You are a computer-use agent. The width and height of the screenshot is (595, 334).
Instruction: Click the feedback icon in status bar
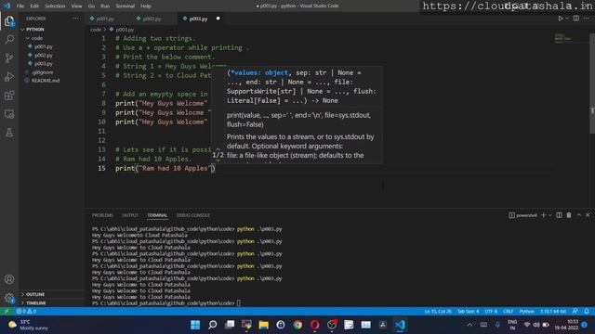point(575,312)
